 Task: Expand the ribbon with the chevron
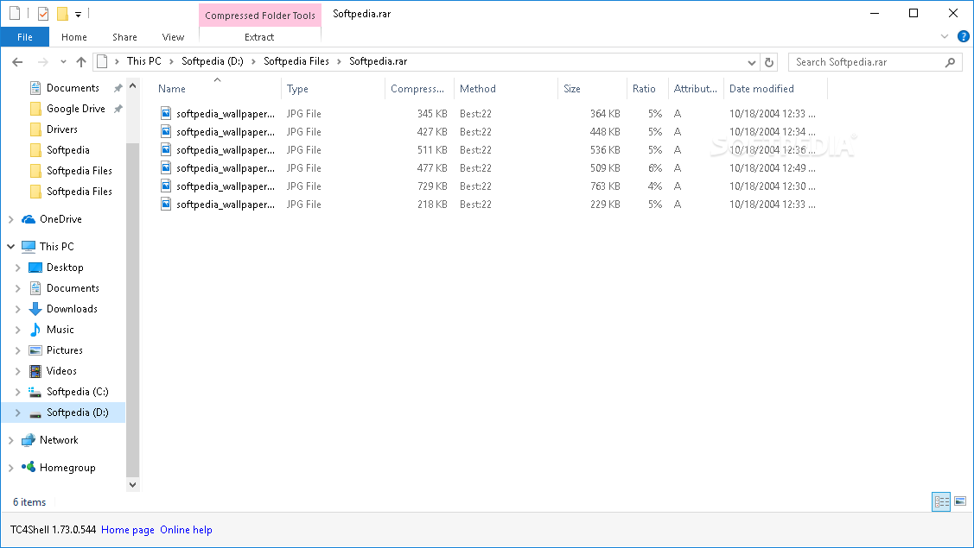coord(945,36)
